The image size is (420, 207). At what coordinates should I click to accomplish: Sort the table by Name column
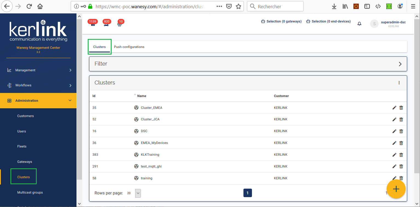(141, 96)
